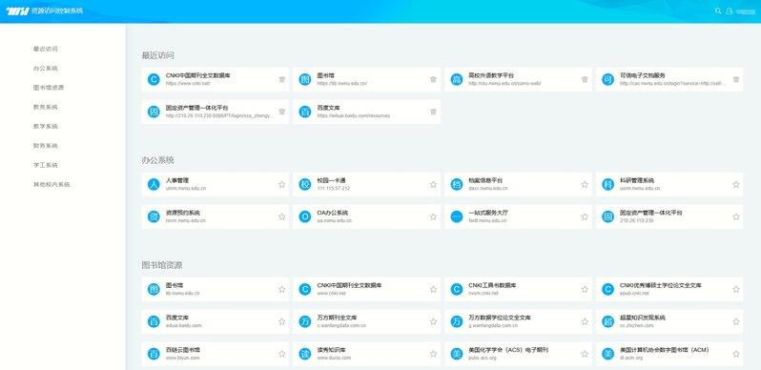
Task: Select 教务系统 in the sidebar
Action: point(46,108)
